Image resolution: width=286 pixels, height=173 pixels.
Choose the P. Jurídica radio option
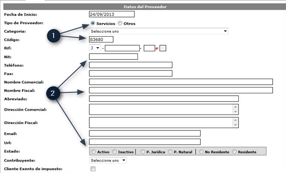(143, 151)
